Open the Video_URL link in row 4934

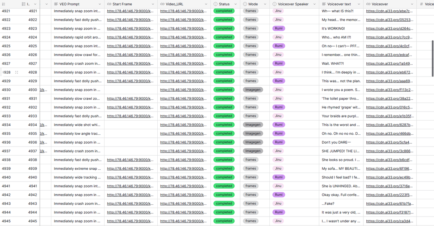click(183, 125)
